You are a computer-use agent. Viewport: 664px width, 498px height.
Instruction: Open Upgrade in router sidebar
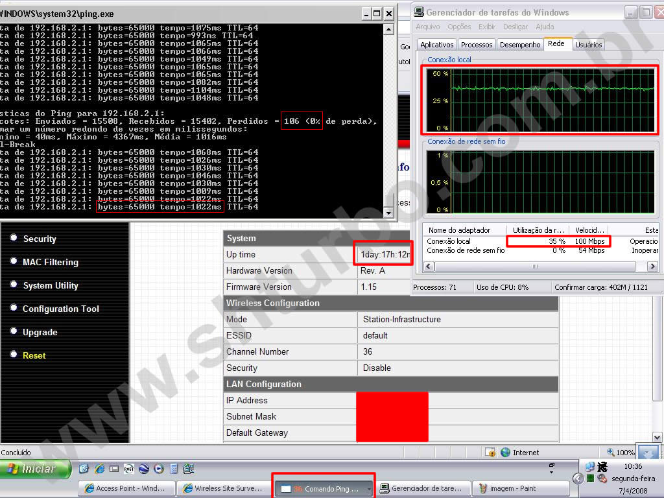(40, 332)
